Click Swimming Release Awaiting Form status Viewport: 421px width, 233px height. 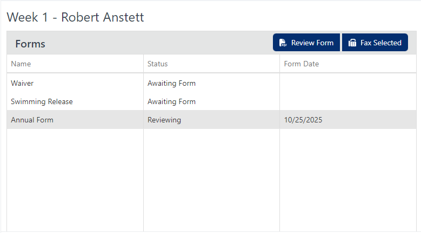(171, 101)
